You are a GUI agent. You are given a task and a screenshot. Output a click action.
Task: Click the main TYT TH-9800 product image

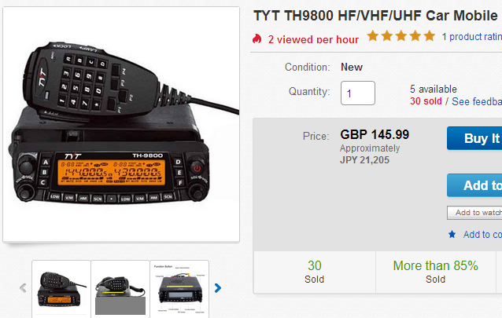point(121,124)
